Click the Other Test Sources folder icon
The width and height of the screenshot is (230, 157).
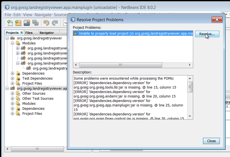(x=18, y=99)
